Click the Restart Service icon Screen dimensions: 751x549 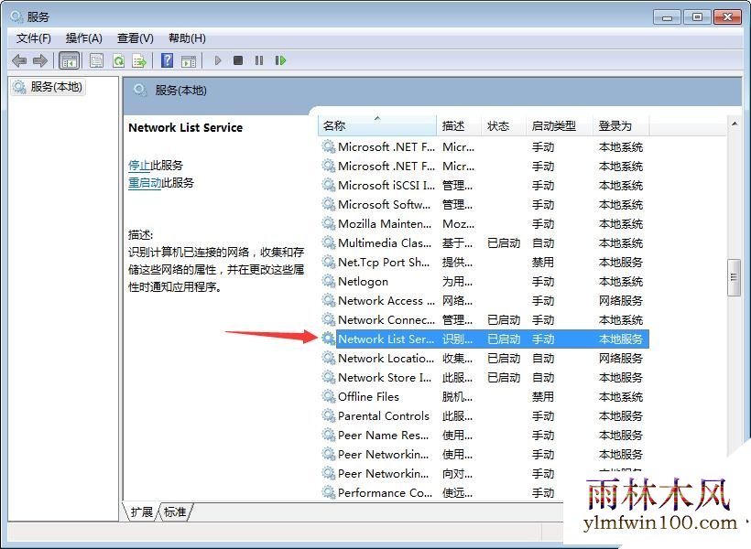280,60
